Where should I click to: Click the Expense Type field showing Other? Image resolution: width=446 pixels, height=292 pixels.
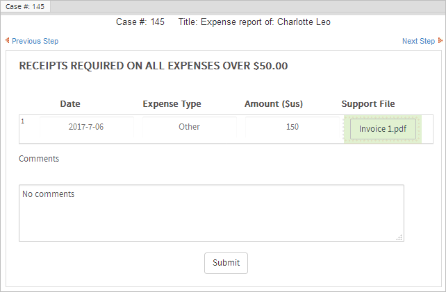point(189,127)
